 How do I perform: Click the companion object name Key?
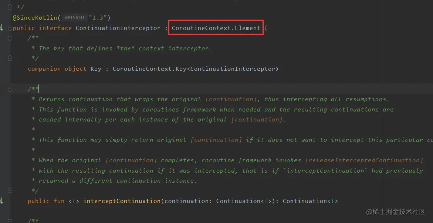(96, 69)
